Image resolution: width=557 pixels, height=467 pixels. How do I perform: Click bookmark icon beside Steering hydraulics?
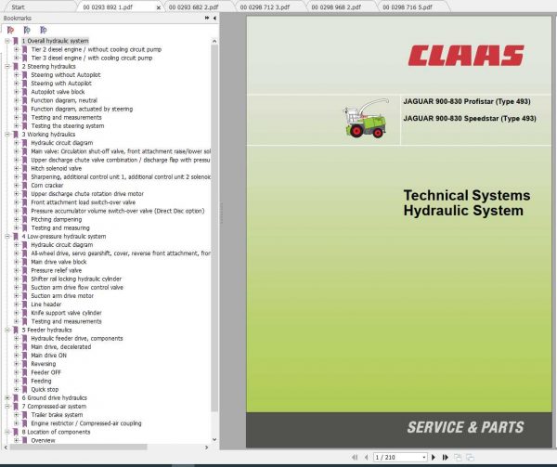16,67
